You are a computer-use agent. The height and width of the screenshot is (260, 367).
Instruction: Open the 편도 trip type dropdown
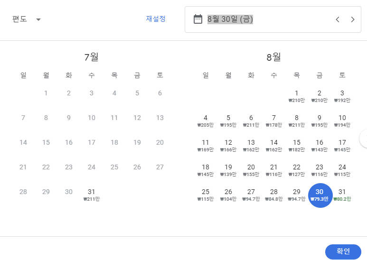(27, 19)
